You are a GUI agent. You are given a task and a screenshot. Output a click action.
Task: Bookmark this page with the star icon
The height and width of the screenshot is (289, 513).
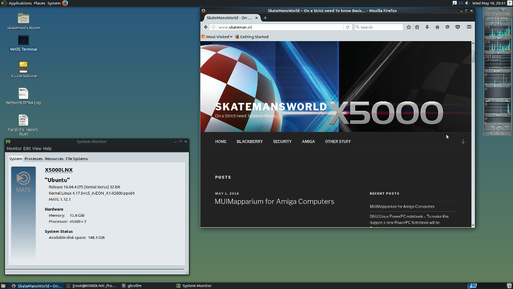pyautogui.click(x=409, y=27)
